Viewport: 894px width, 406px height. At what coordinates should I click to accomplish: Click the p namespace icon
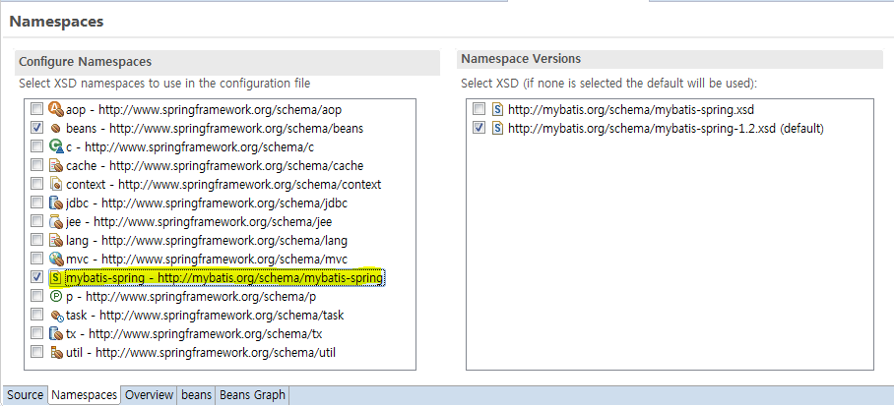(55, 296)
